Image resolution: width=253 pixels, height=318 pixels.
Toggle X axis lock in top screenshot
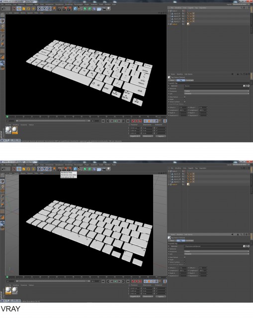point(39,8)
